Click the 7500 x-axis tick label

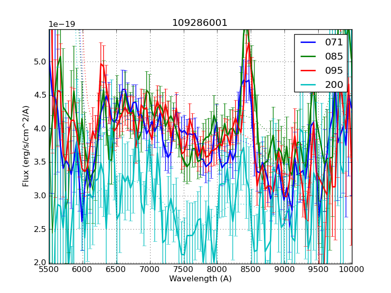pyautogui.click(x=184, y=270)
